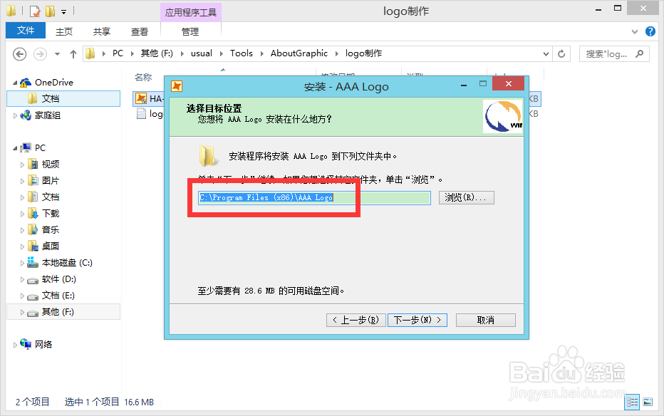The image size is (664, 416).
Task: Go up one folder level arrow
Action: coord(73,53)
